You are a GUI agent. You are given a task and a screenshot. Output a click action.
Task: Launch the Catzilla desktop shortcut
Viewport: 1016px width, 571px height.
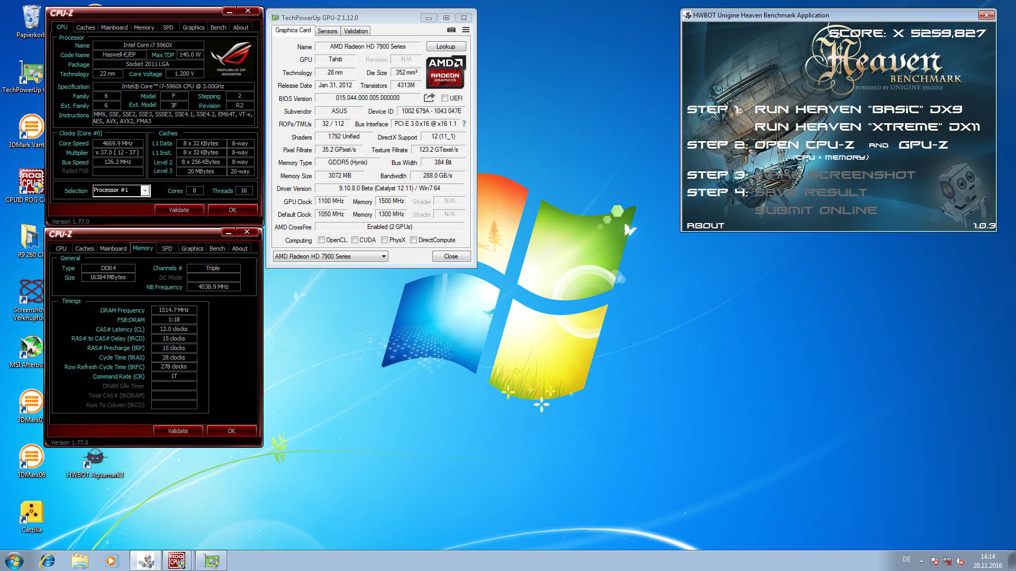pos(31,517)
